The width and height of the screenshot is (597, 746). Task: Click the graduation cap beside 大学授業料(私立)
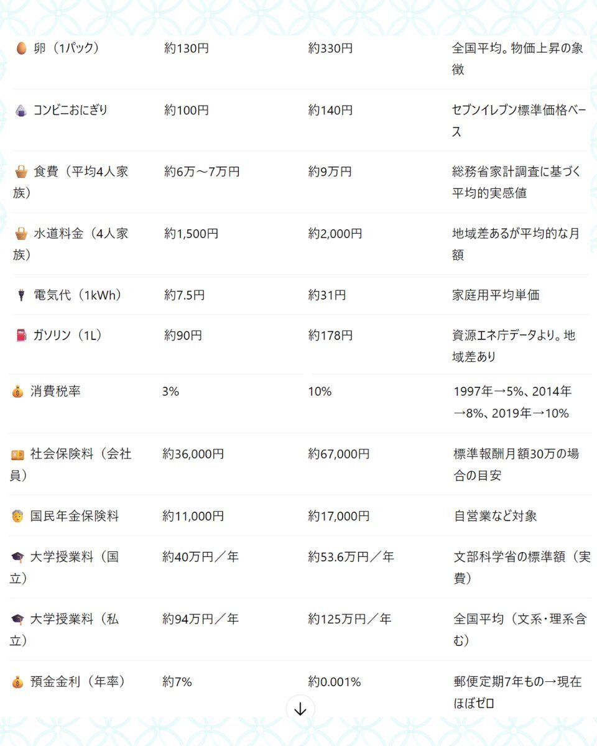coord(17,620)
